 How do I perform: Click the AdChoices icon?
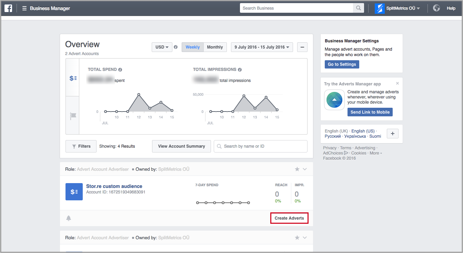pos(346,153)
